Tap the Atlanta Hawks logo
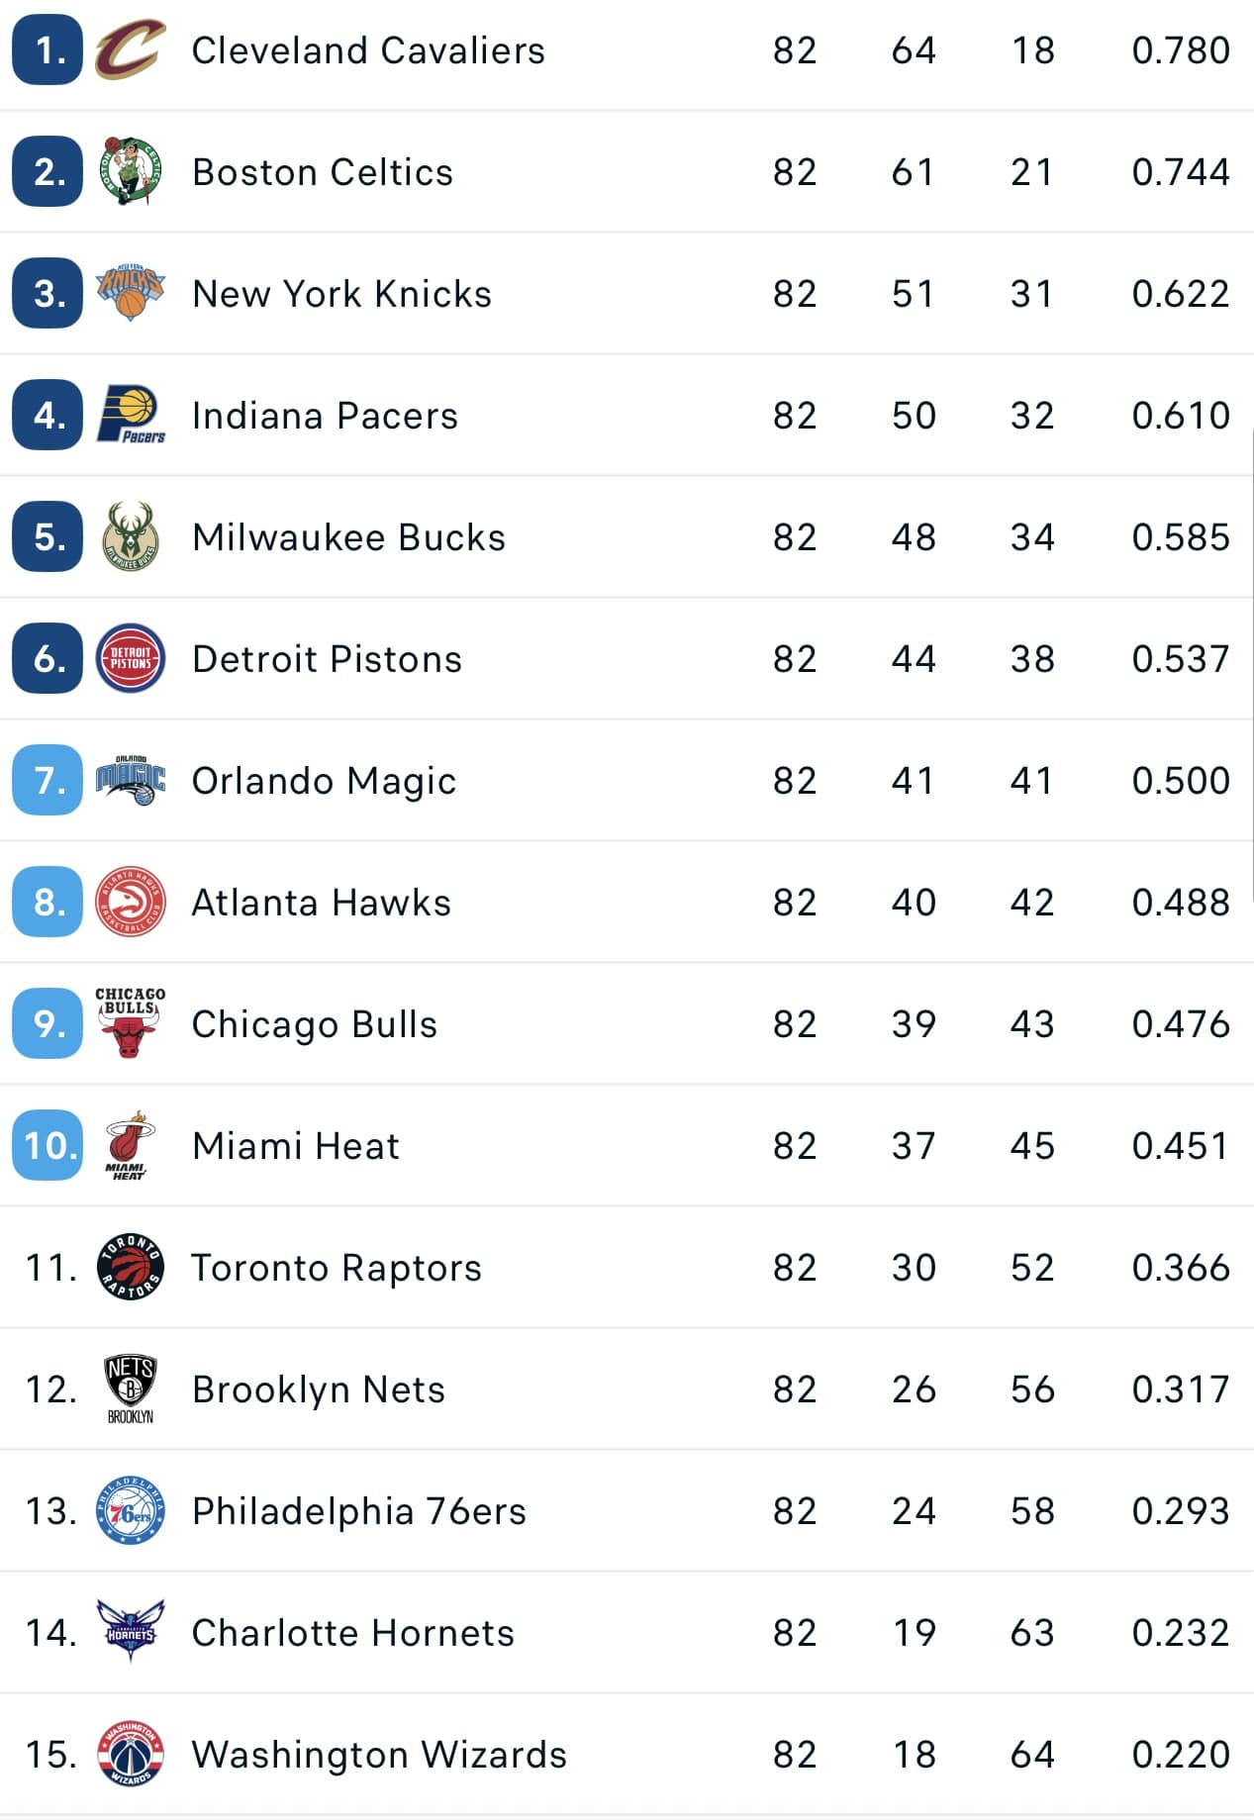The image size is (1254, 1820). (x=130, y=902)
